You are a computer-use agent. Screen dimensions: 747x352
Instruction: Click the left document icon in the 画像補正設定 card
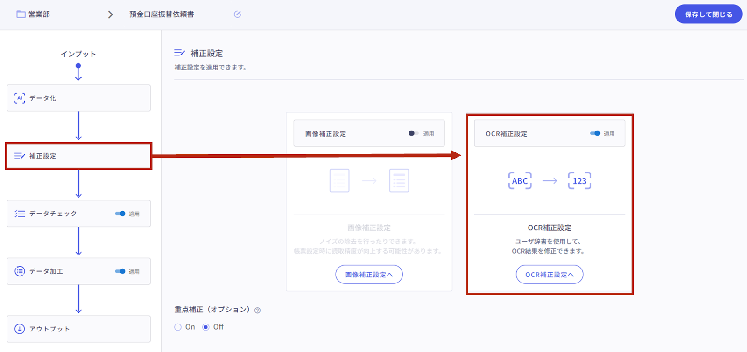(x=339, y=181)
